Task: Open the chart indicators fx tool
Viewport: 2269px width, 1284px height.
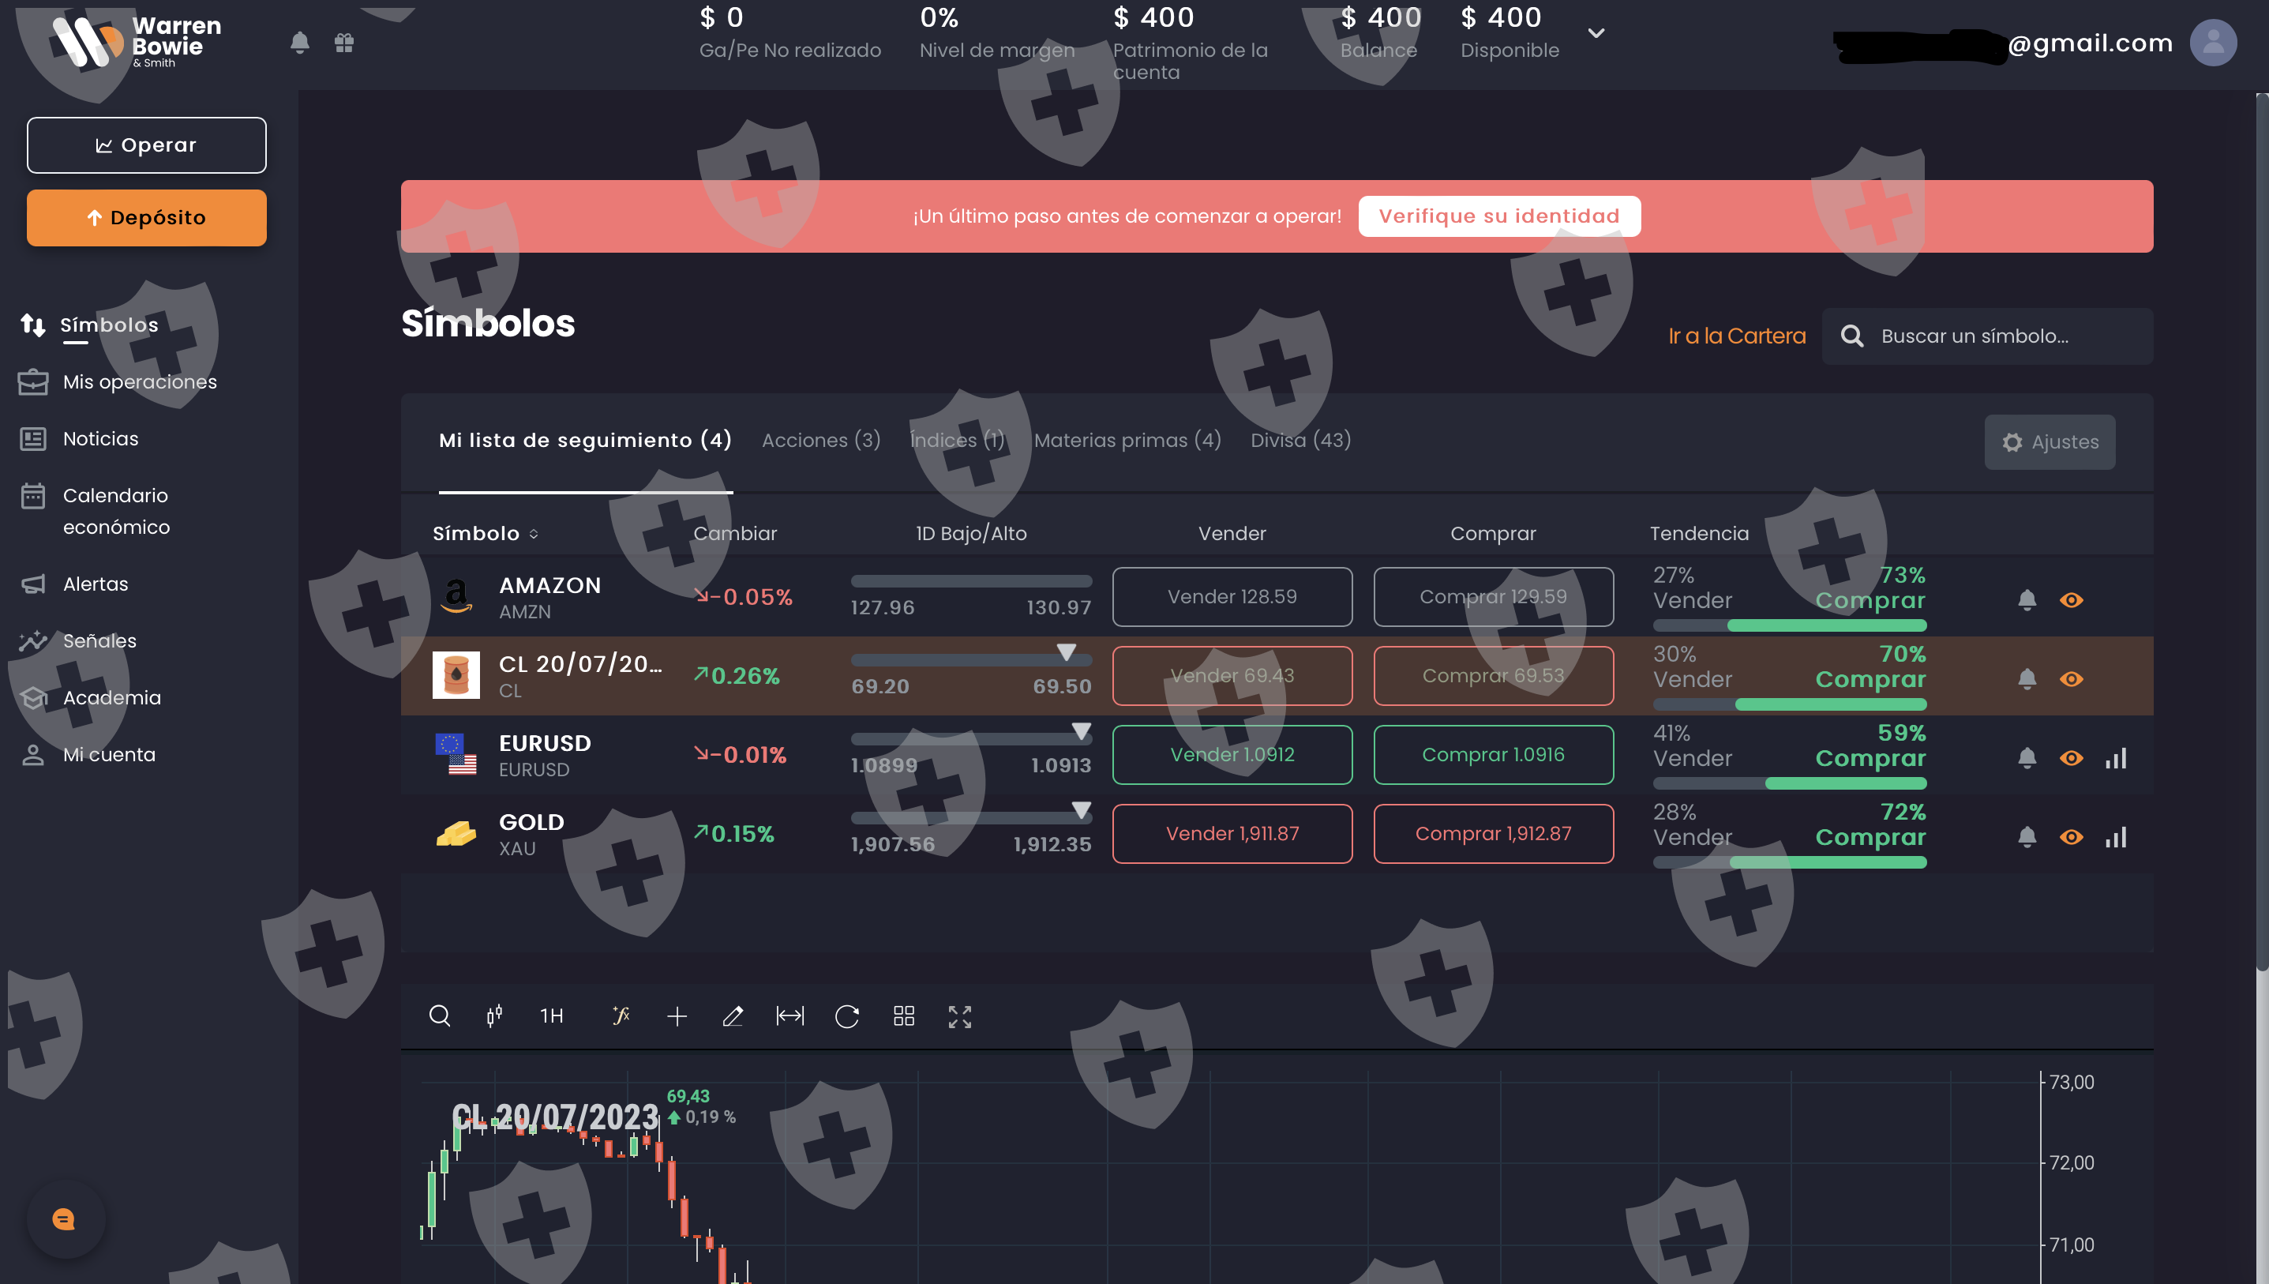Action: [621, 1016]
